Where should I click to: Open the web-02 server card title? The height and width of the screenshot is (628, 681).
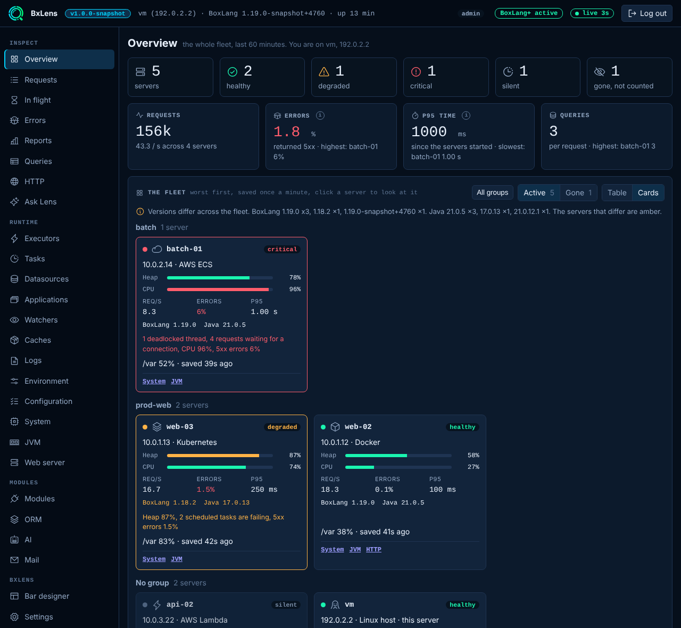pyautogui.click(x=358, y=427)
